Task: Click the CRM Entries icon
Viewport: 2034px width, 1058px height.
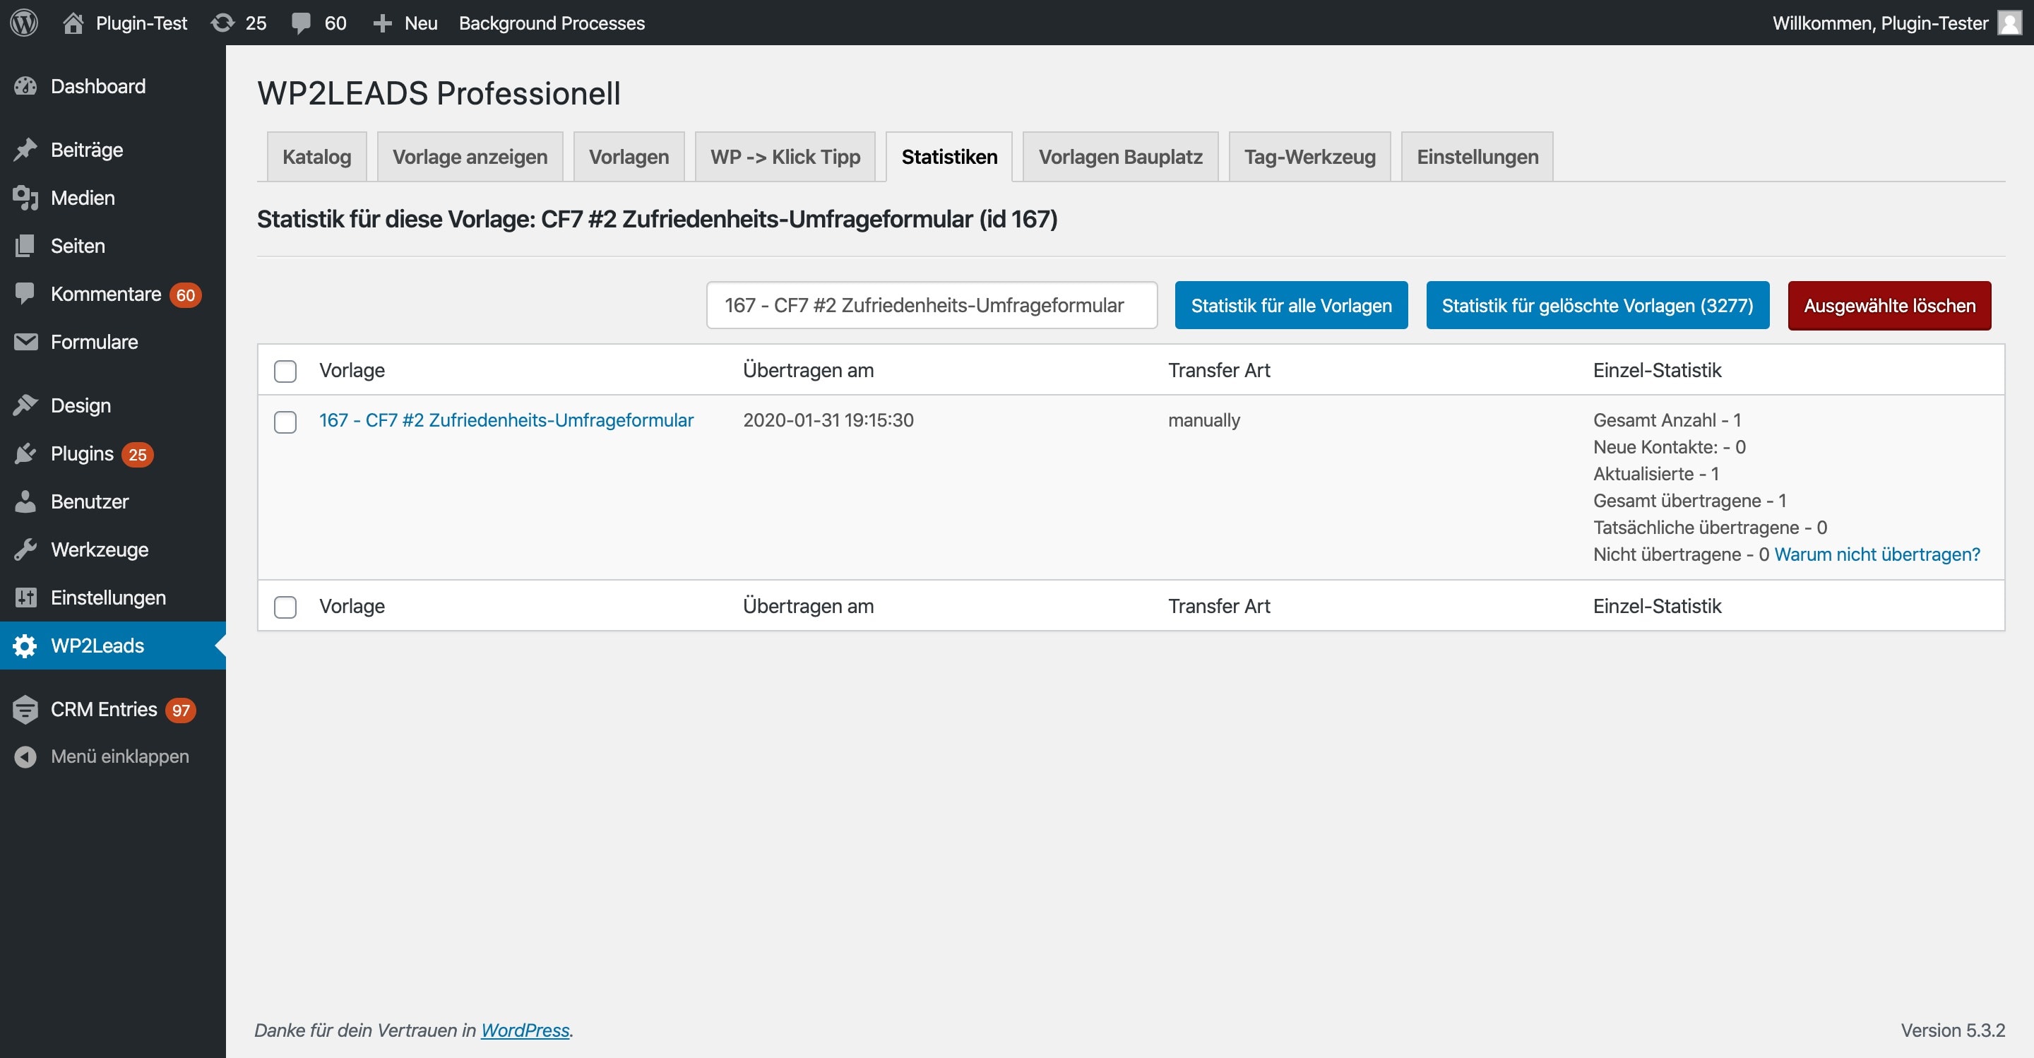Action: tap(25, 709)
